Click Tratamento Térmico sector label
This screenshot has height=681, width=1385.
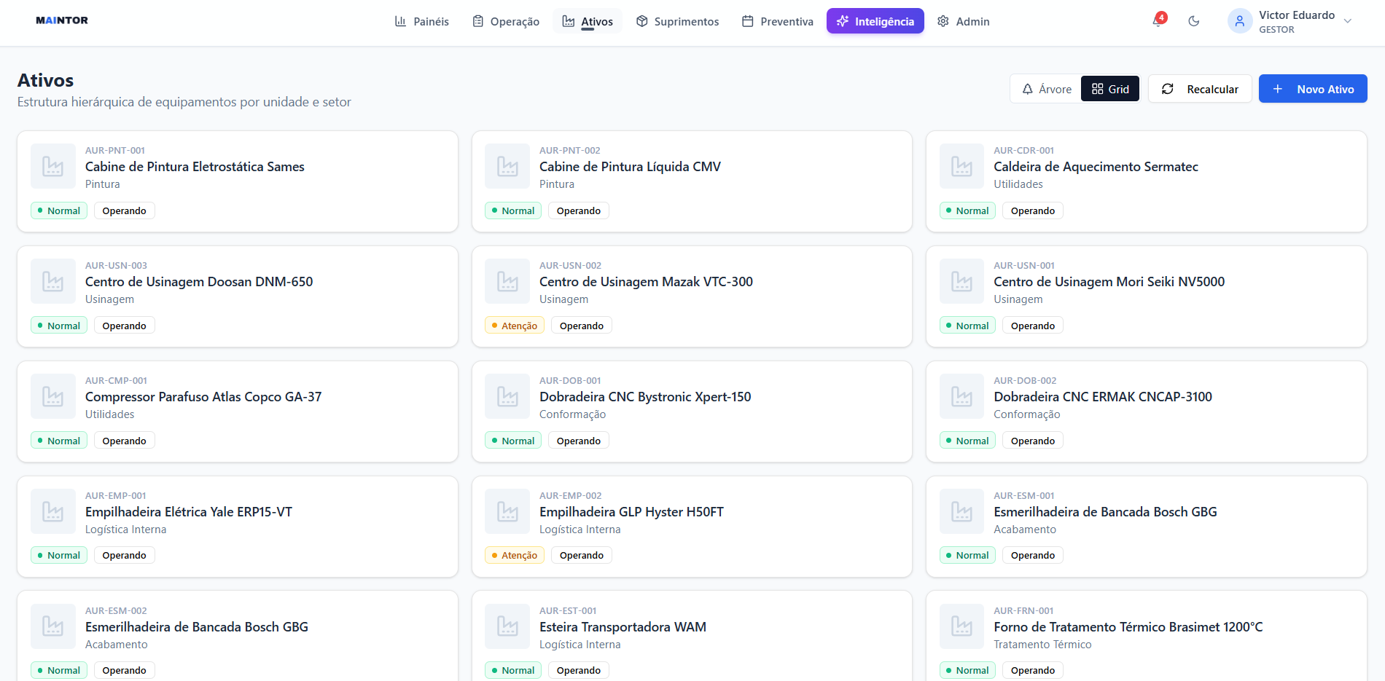(1042, 645)
